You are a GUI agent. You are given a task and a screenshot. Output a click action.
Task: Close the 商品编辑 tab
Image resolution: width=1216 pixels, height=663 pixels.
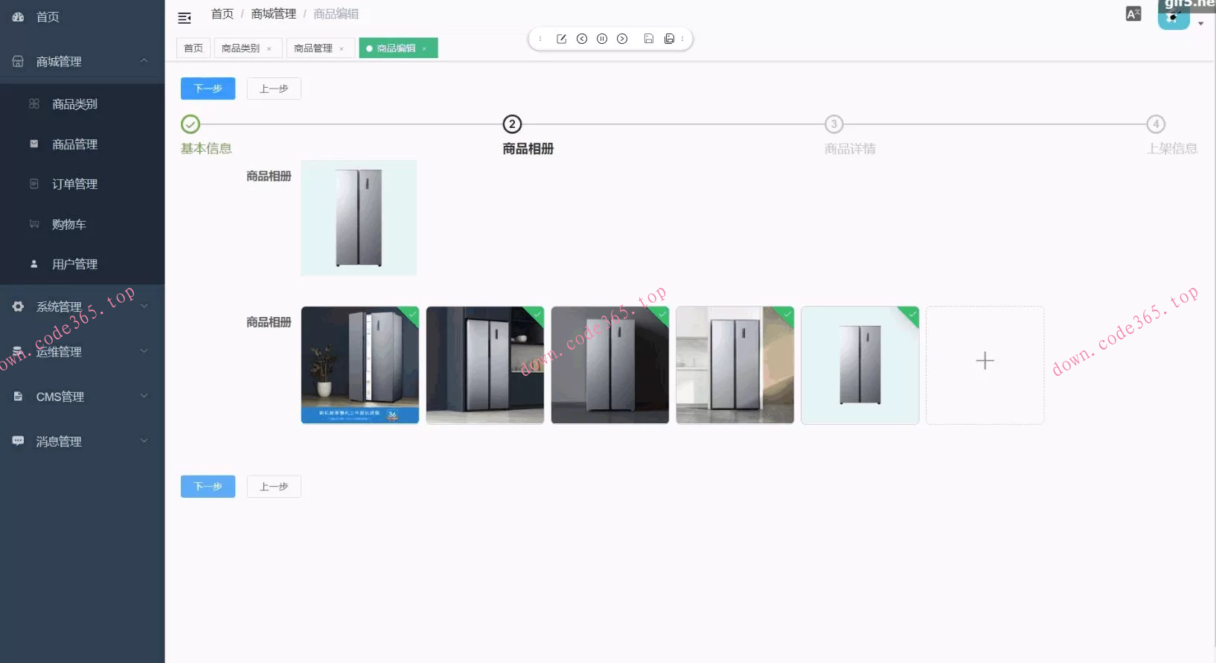point(424,49)
